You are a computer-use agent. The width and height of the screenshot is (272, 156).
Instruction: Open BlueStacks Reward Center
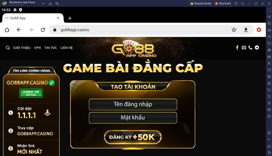tap(201, 3)
